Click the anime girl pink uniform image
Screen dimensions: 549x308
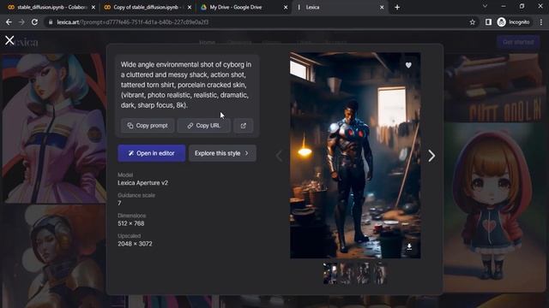(x=54, y=128)
